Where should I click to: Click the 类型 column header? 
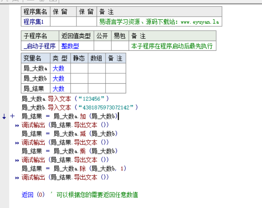61,58
